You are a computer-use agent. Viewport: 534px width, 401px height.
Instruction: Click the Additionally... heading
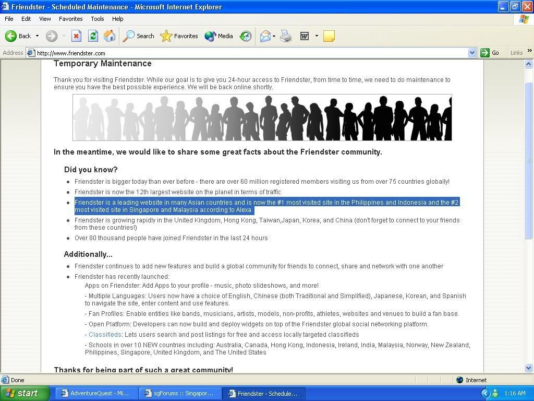88,254
